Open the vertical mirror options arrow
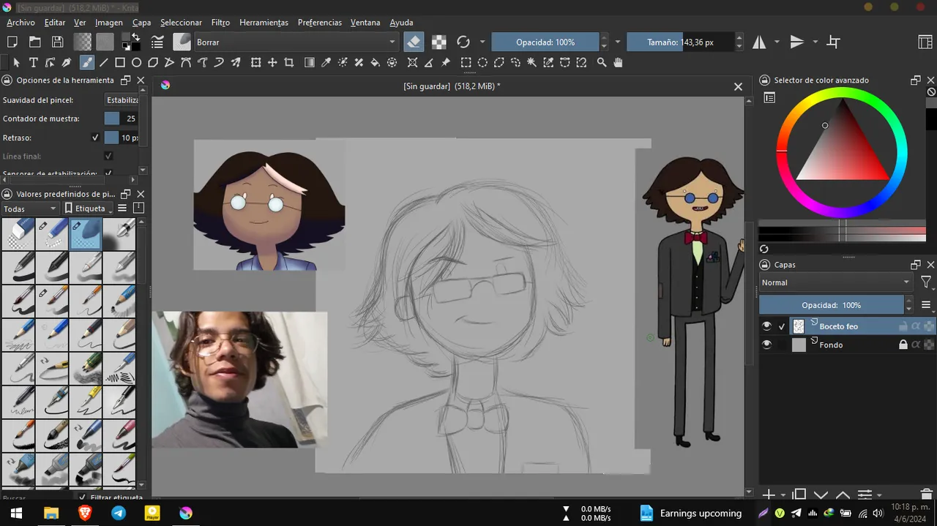The width and height of the screenshot is (937, 526). (815, 42)
